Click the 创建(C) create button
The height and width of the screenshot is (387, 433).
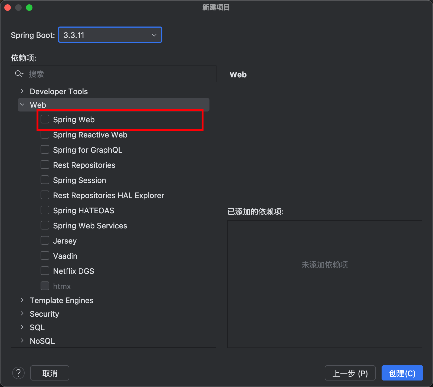pos(402,373)
